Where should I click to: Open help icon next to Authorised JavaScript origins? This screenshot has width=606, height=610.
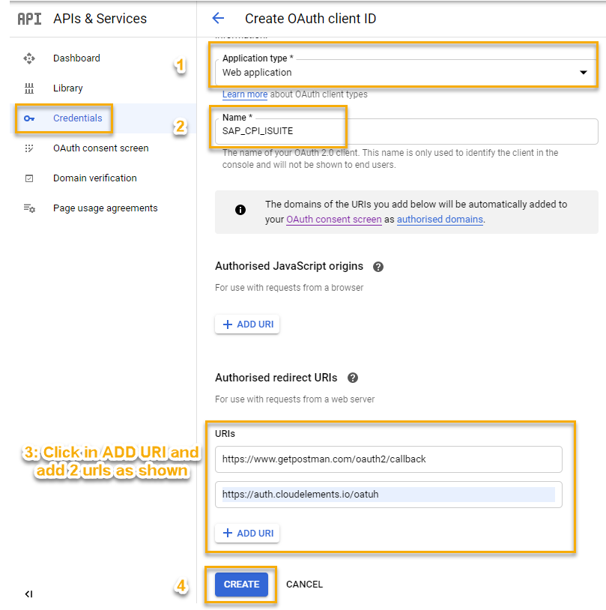click(x=378, y=267)
